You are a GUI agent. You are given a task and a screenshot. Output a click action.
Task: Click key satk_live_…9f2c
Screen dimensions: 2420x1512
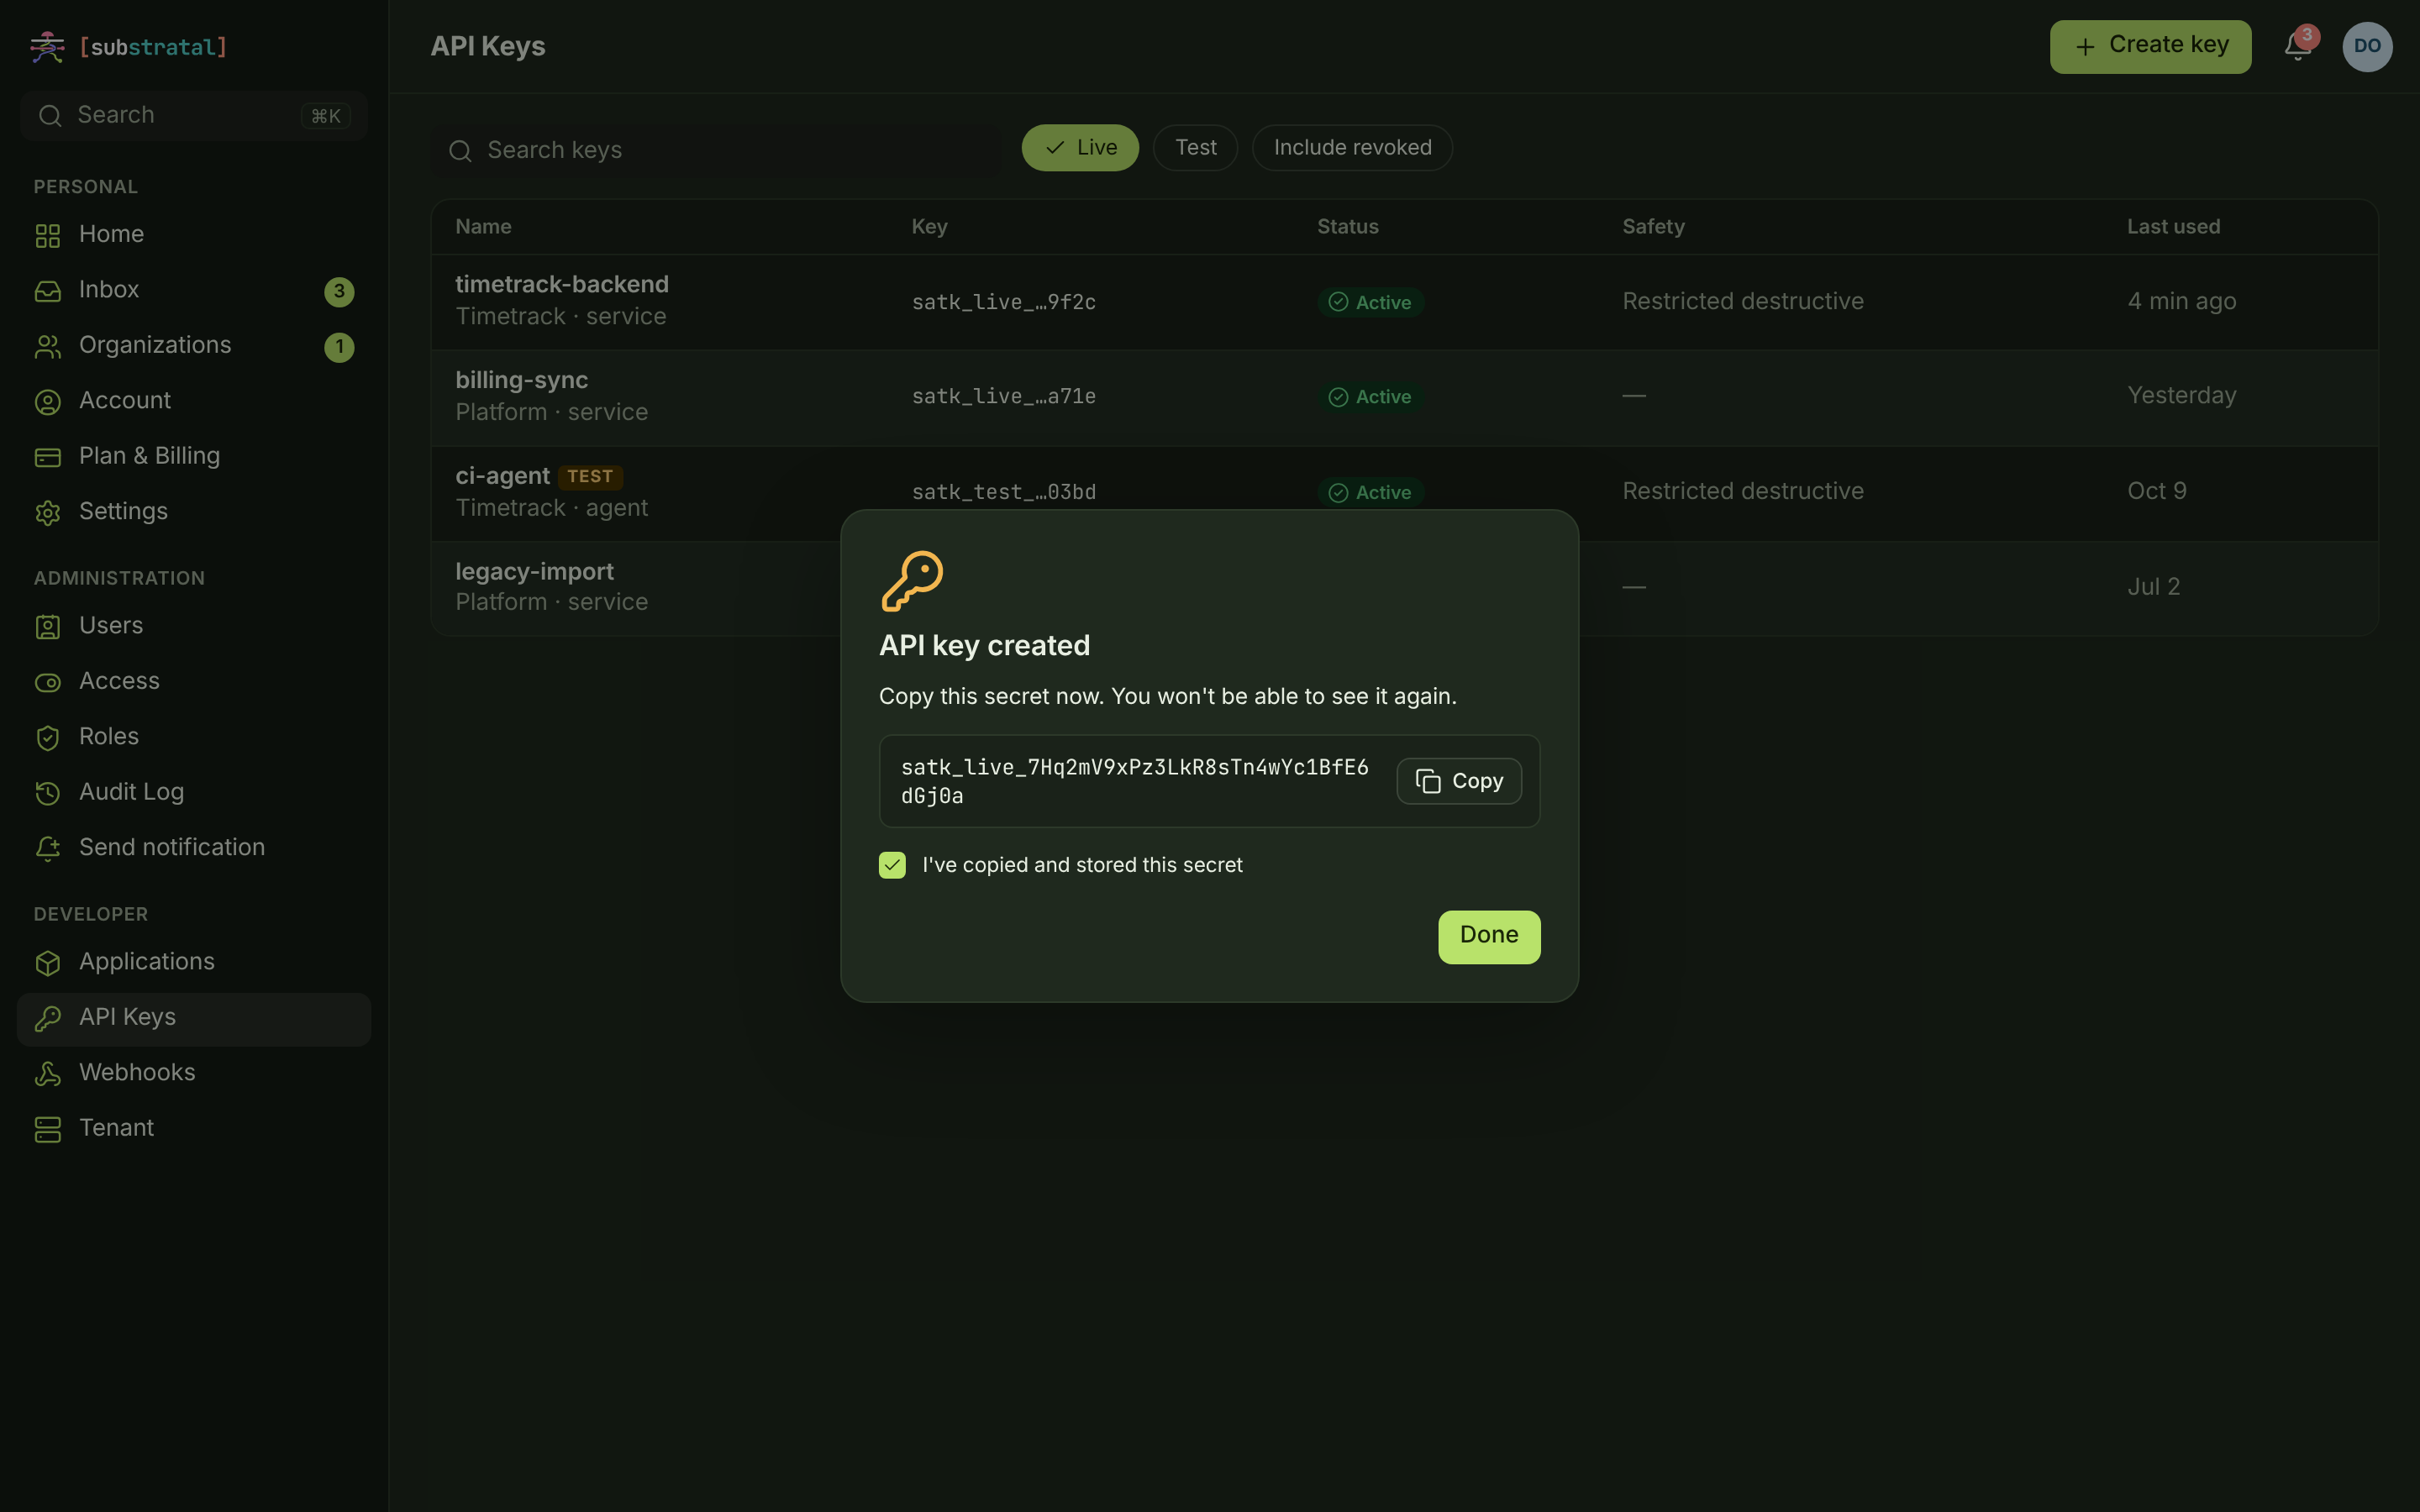1003,302
